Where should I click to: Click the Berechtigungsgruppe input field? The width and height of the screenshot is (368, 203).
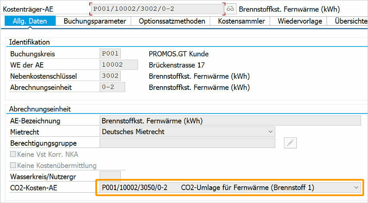click(187, 143)
